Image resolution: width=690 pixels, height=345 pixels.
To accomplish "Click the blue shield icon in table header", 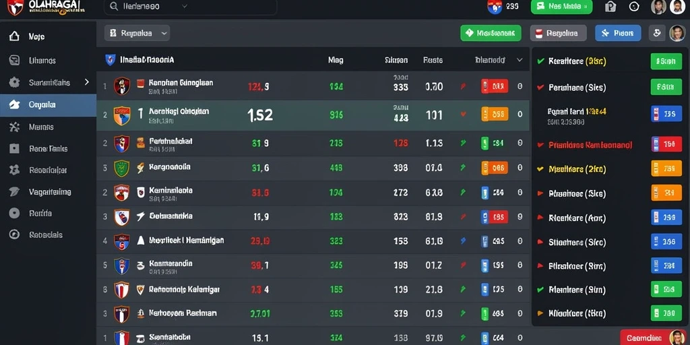I will (x=110, y=60).
